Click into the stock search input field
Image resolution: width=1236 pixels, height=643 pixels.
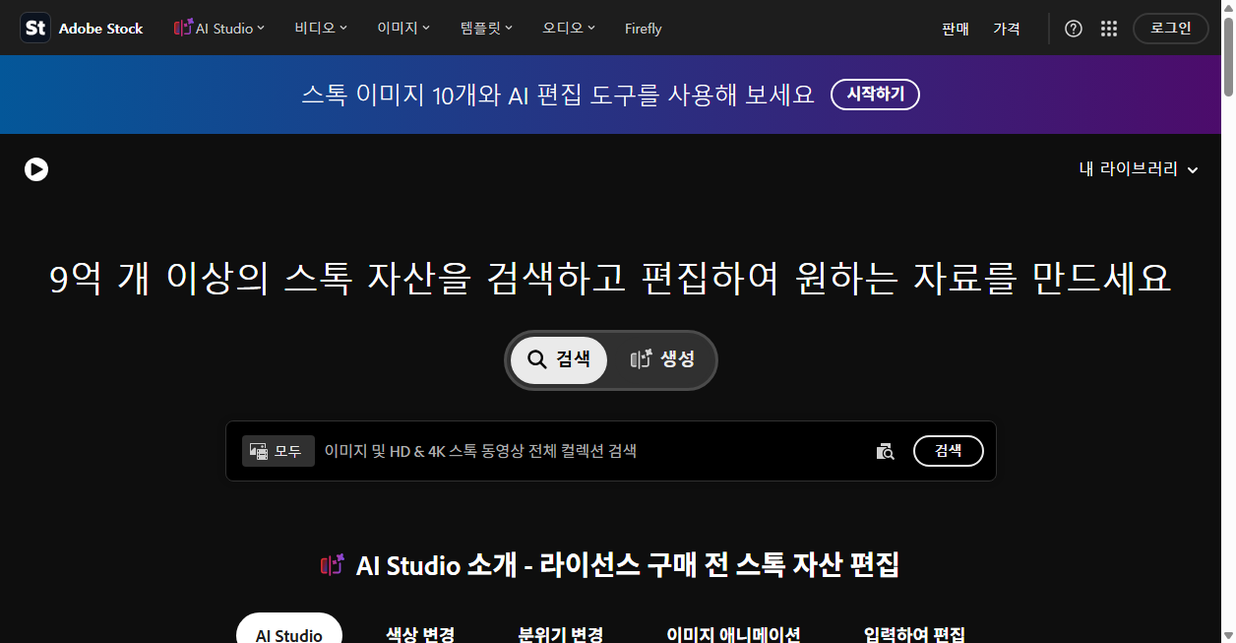click(593, 451)
